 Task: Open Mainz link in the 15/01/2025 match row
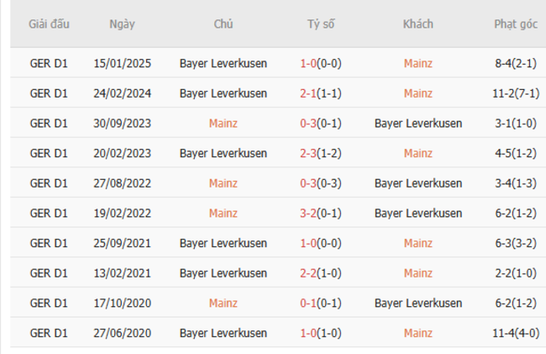[417, 62]
